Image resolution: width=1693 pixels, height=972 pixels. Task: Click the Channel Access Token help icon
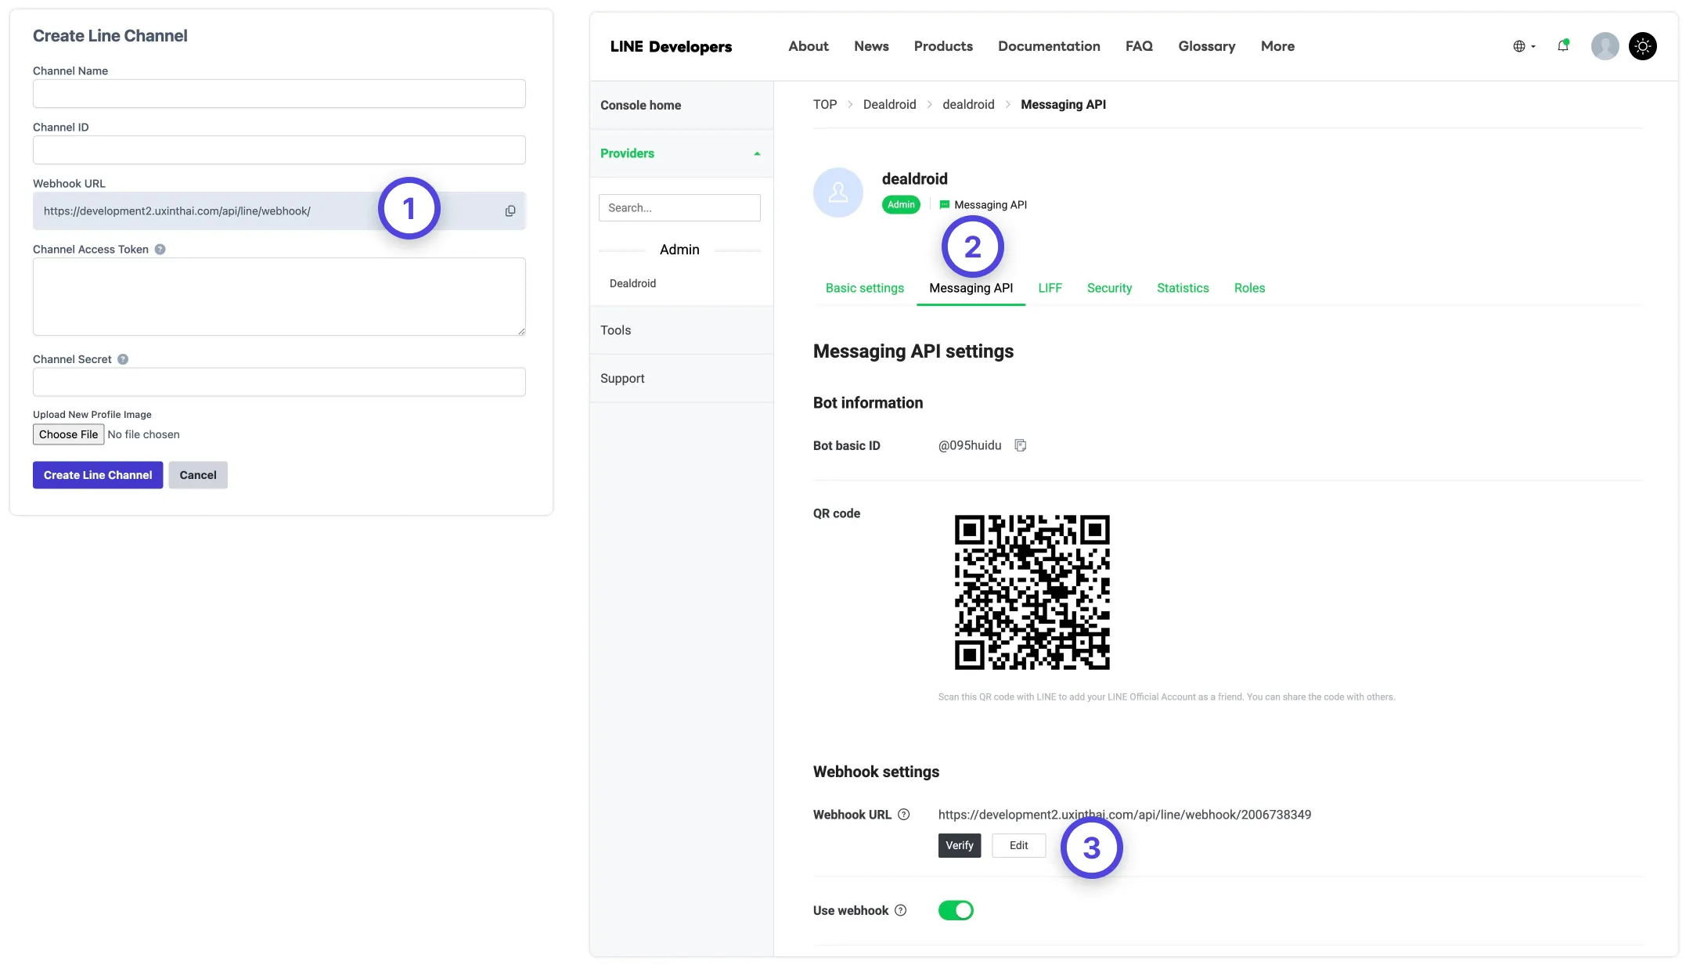160,249
